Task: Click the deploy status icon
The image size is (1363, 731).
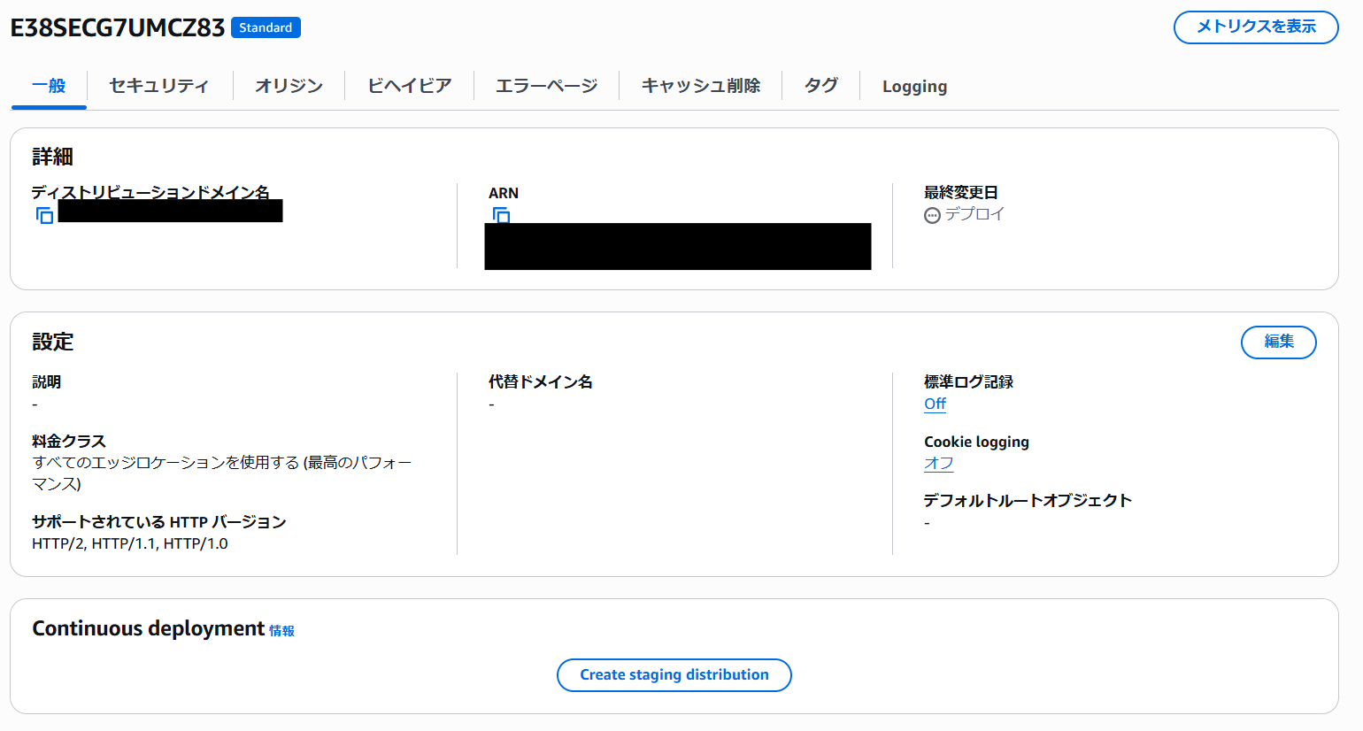Action: (932, 215)
